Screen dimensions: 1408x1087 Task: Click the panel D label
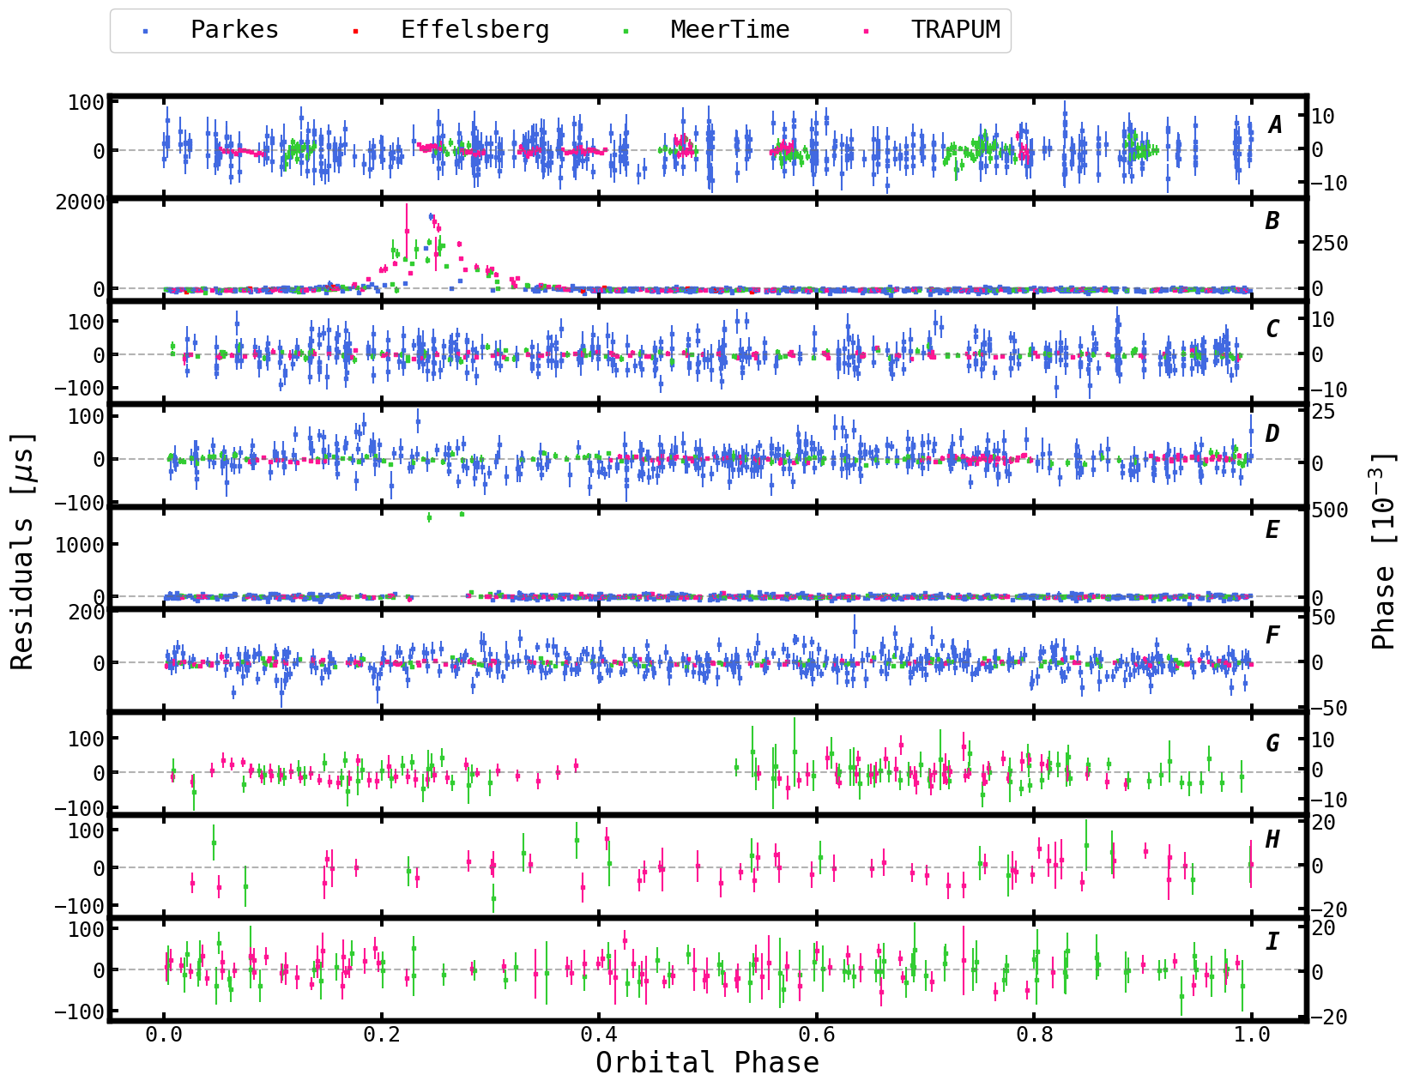pyautogui.click(x=1272, y=434)
